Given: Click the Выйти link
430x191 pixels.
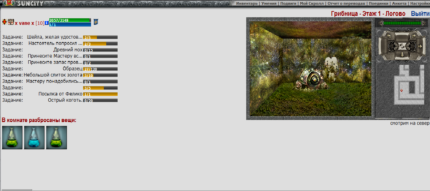Looking at the screenshot, I should 420,14.
